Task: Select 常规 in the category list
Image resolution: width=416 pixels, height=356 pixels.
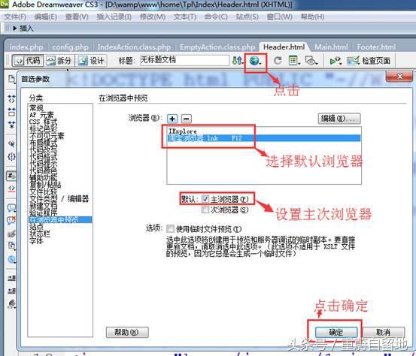Action: (x=37, y=107)
